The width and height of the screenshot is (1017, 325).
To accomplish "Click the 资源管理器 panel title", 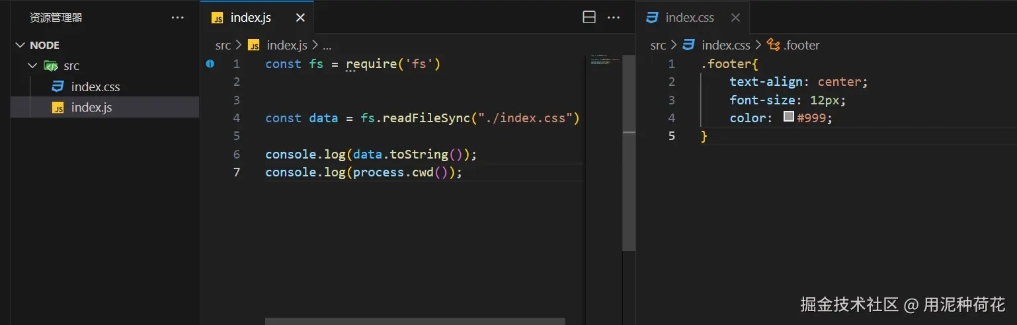I will [56, 18].
